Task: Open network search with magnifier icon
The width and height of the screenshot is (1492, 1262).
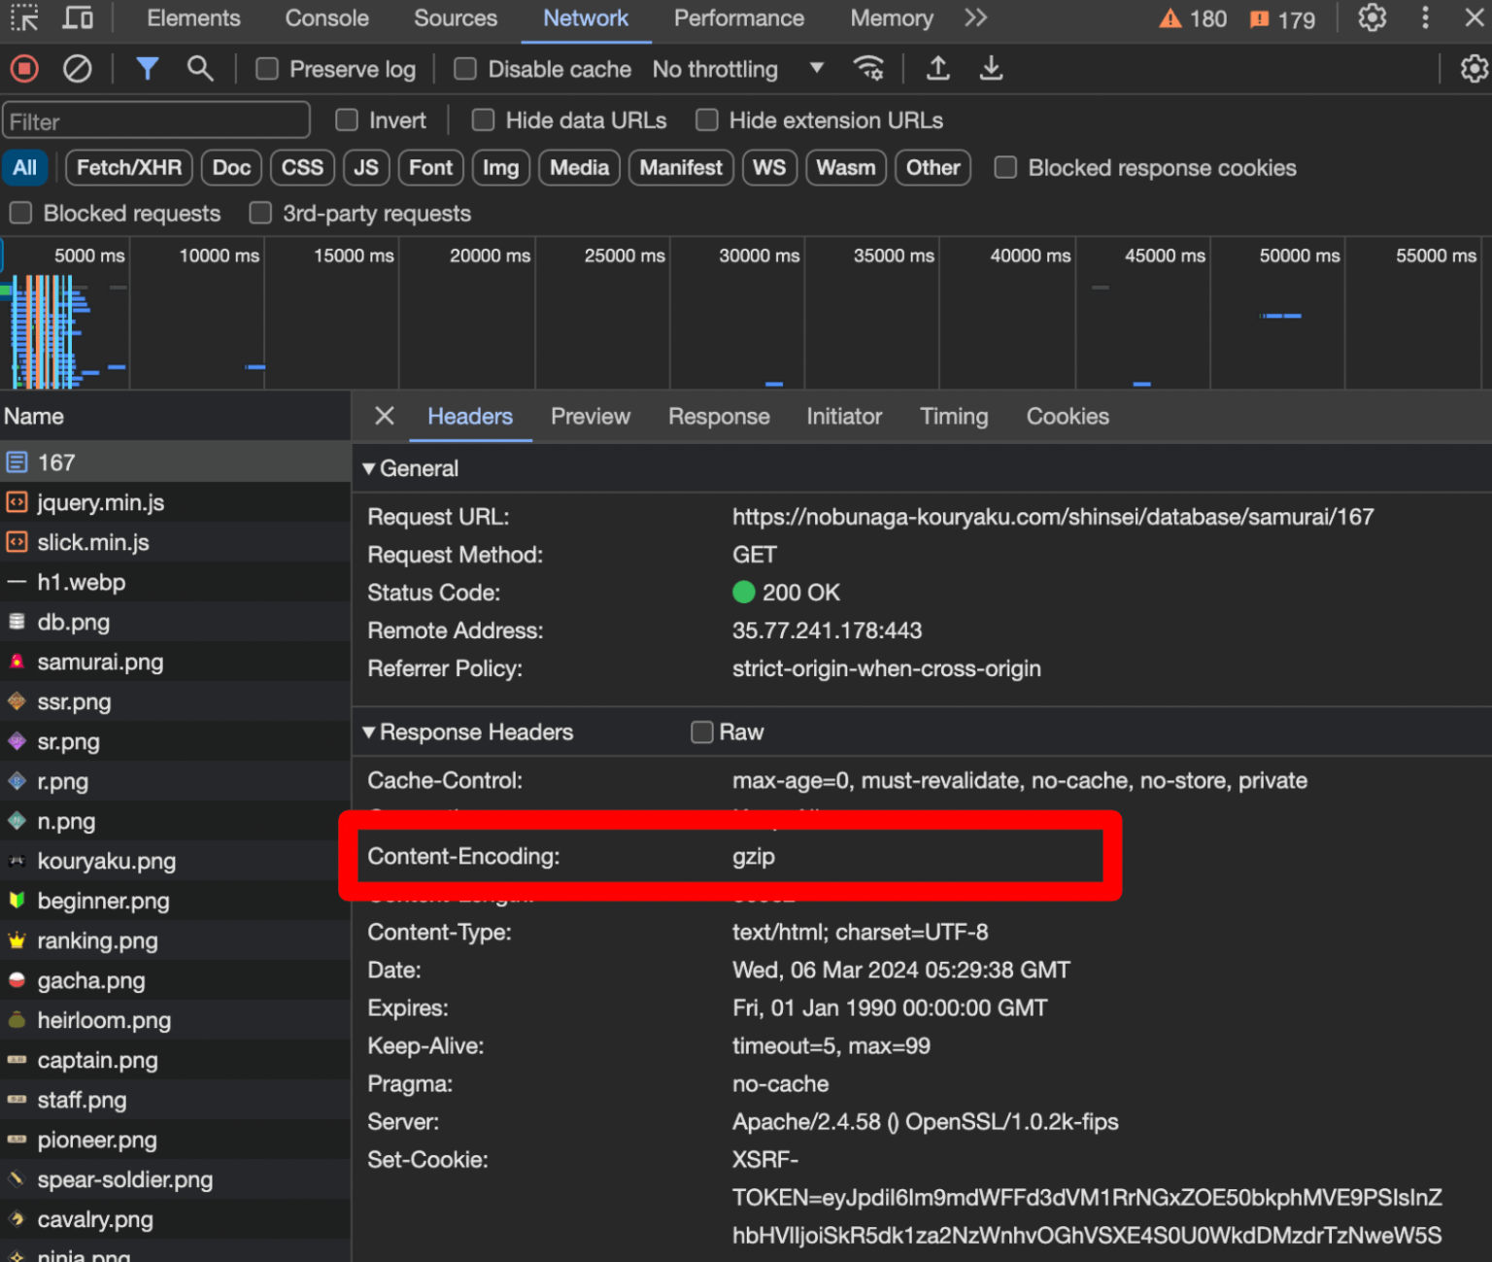Action: (x=200, y=68)
